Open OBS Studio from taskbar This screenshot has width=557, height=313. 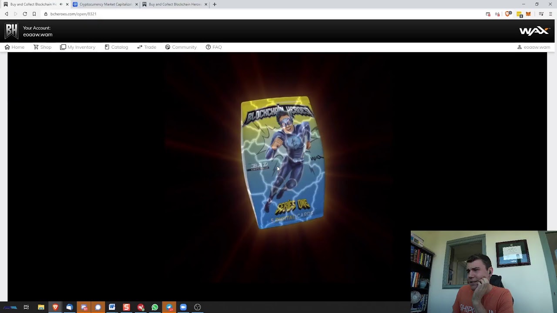pos(198,307)
